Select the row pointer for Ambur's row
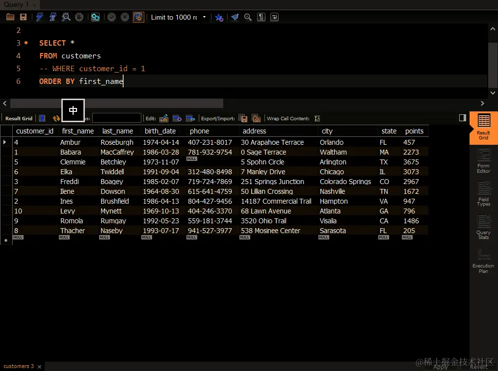Image resolution: width=498 pixels, height=371 pixels. pyautogui.click(x=5, y=142)
